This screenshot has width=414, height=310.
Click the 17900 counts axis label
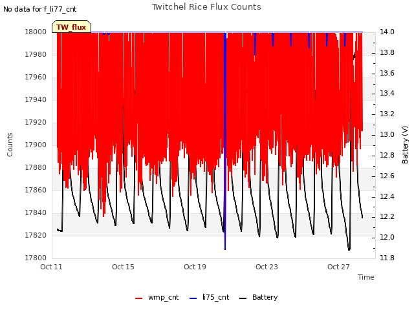[x=36, y=145]
